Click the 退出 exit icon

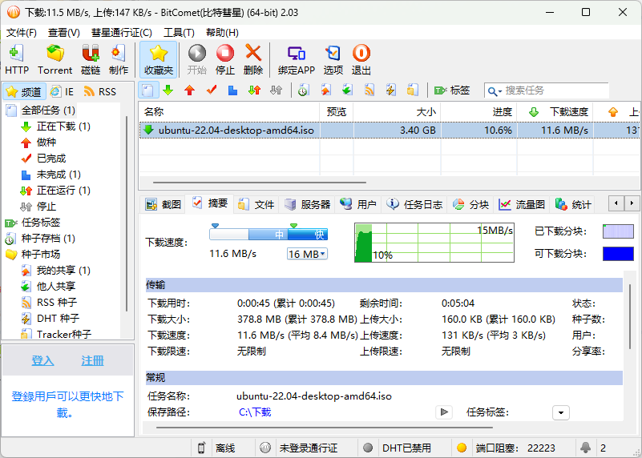[361, 59]
